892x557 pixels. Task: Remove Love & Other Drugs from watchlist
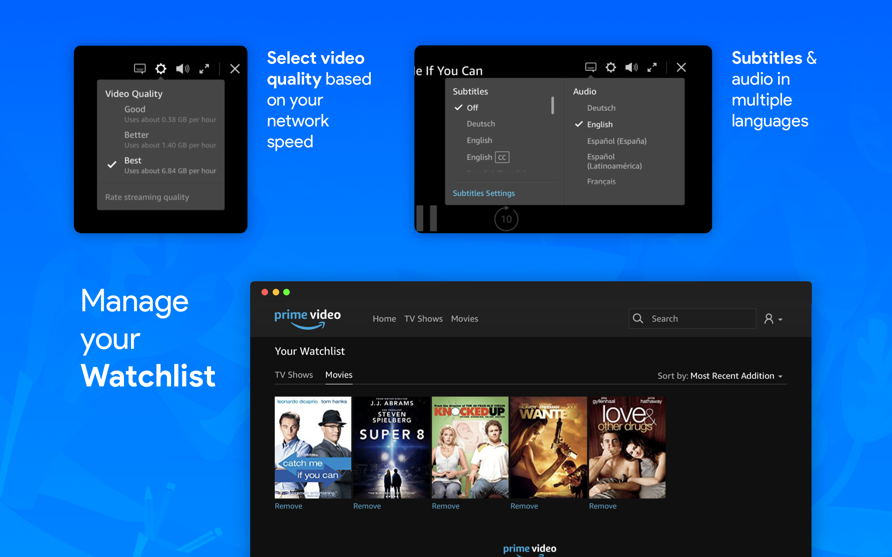click(x=603, y=506)
